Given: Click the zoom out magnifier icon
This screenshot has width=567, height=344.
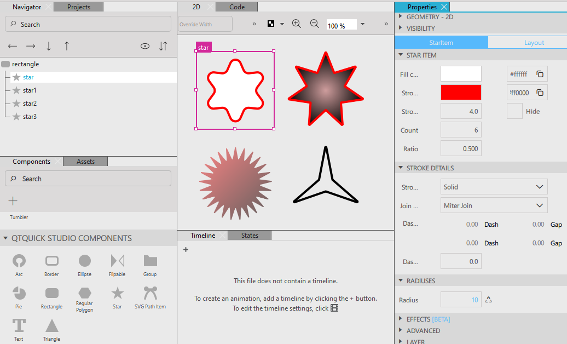Looking at the screenshot, I should pyautogui.click(x=314, y=24).
